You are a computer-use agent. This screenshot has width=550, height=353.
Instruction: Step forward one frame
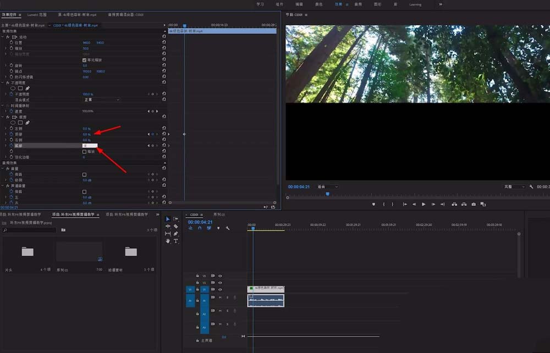(x=433, y=204)
